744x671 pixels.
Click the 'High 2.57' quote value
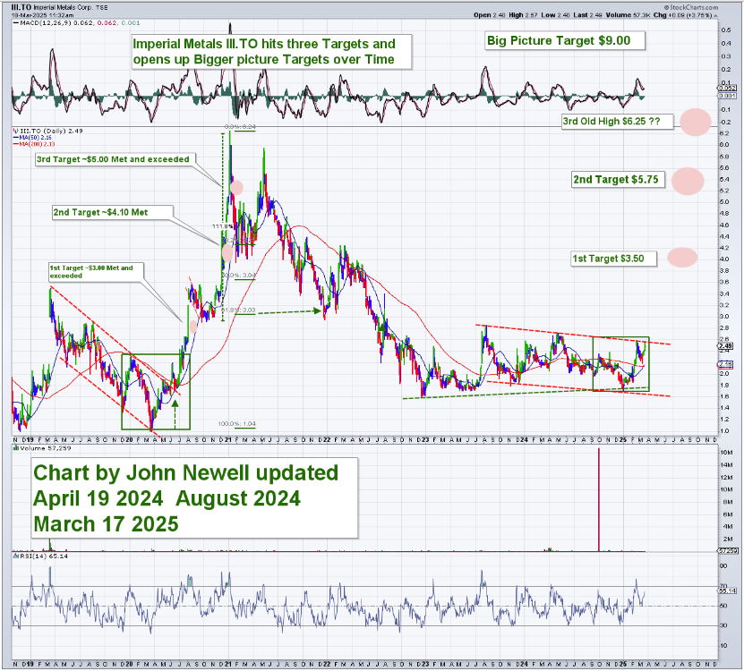click(523, 15)
